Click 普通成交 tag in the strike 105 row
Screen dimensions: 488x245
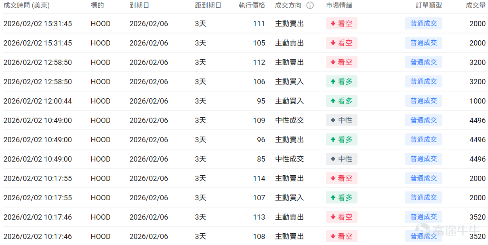click(424, 43)
